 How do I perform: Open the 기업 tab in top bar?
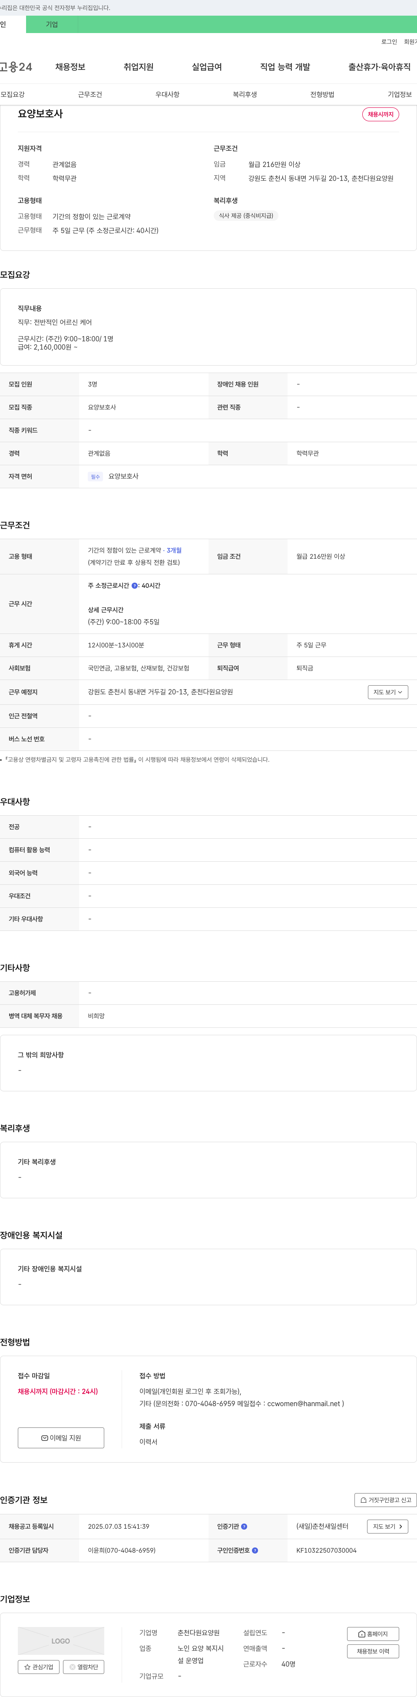coord(52,24)
